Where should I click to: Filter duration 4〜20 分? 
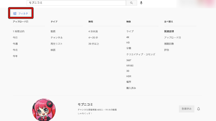(93, 37)
